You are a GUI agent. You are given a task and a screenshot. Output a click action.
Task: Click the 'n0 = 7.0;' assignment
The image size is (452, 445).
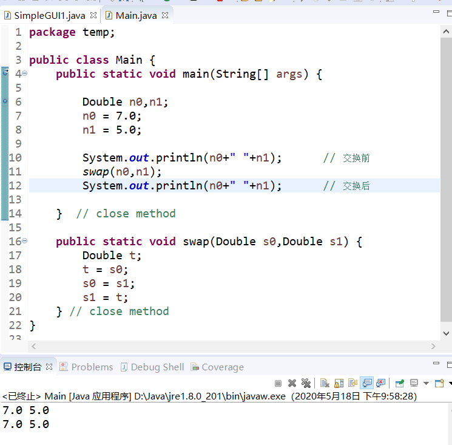pyautogui.click(x=112, y=116)
